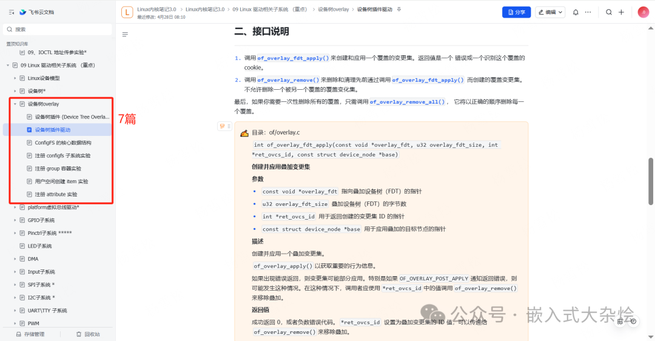Collapse the 设备树overlay tree node
Screen dimensions: 655x341
(x=15, y=104)
